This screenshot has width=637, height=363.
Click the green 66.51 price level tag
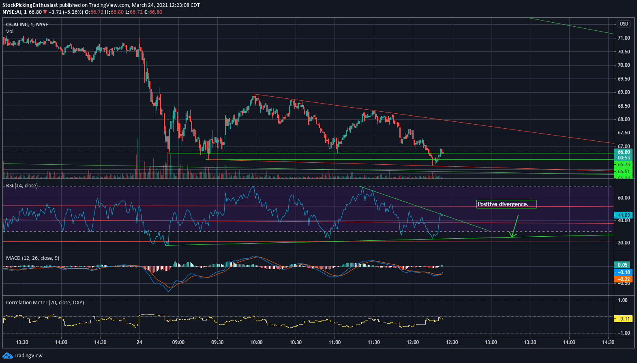[x=624, y=172]
